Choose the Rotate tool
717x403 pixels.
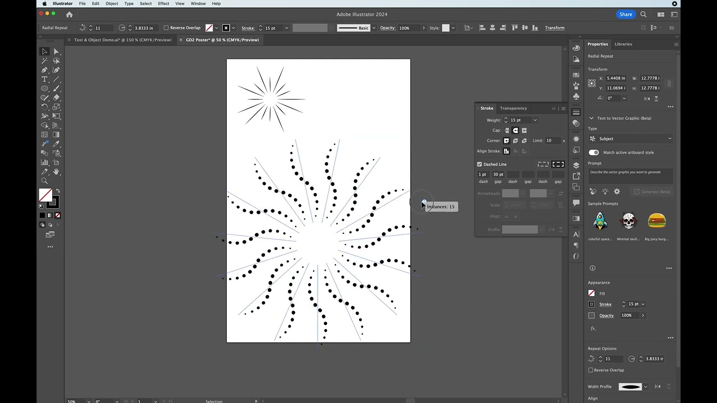tap(44, 107)
